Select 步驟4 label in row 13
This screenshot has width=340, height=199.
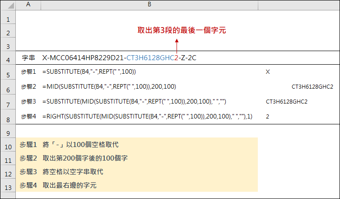28,185
